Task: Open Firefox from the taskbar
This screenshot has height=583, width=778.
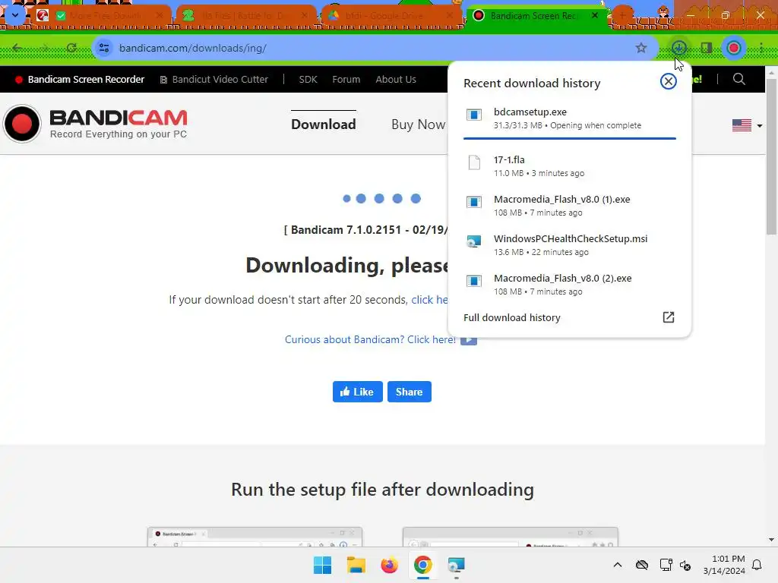Action: (390, 565)
